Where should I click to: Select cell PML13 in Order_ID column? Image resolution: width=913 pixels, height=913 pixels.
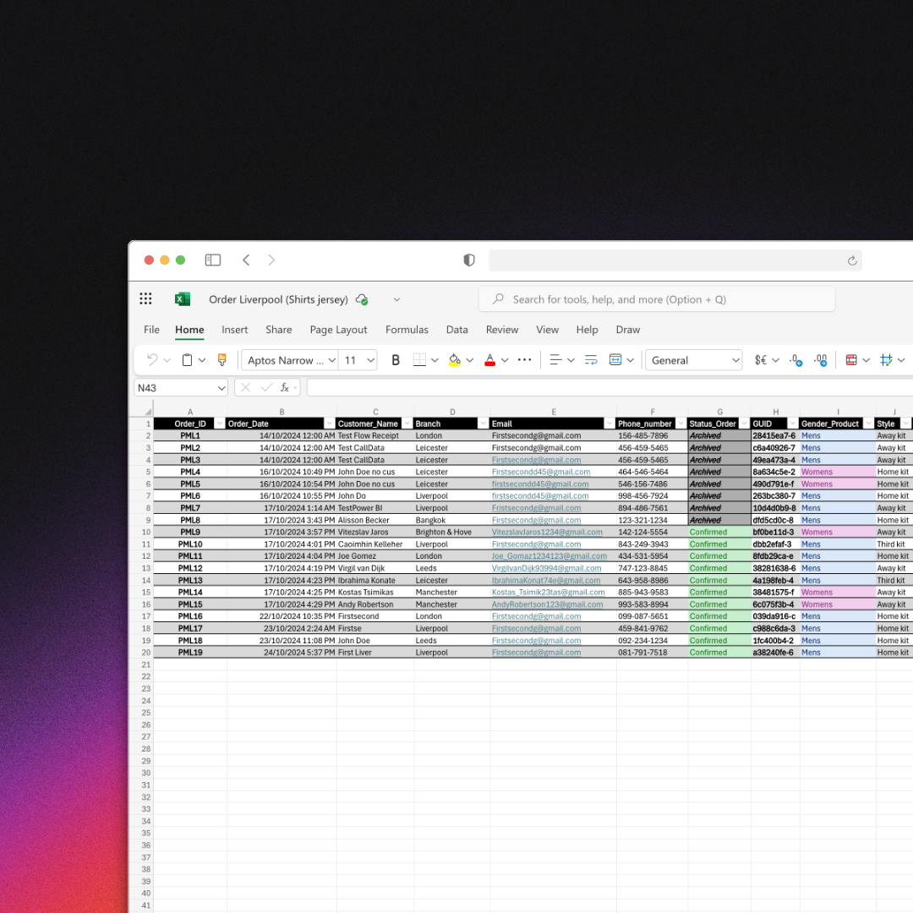pyautogui.click(x=190, y=581)
